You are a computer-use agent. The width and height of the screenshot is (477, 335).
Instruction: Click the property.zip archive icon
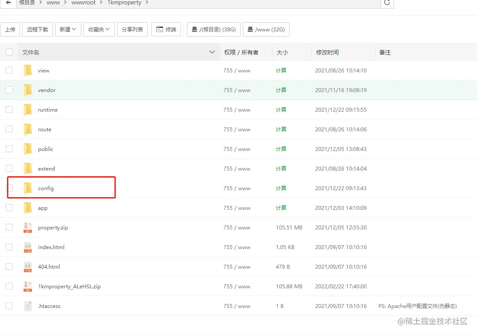(x=28, y=228)
